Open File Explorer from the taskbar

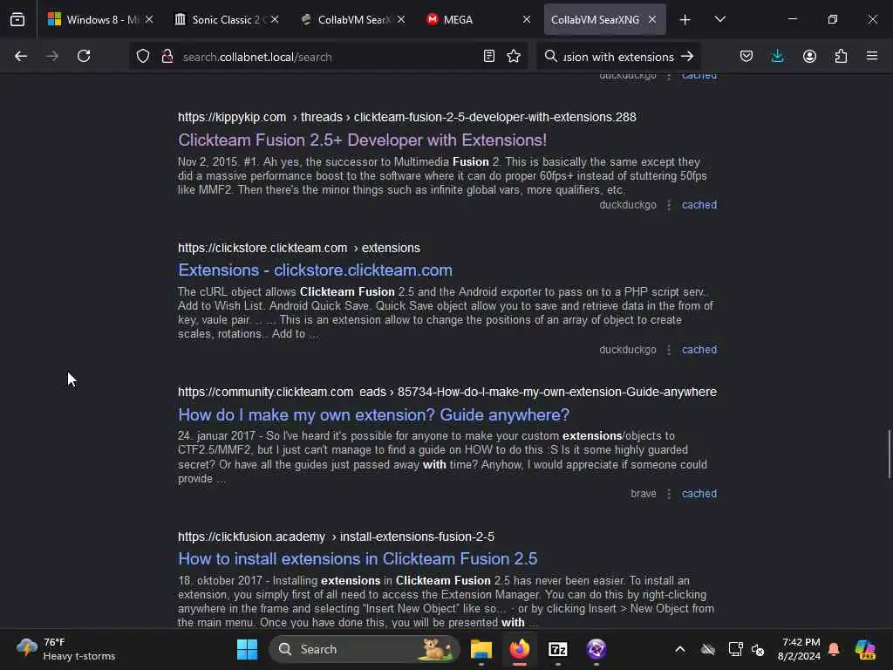[481, 649]
